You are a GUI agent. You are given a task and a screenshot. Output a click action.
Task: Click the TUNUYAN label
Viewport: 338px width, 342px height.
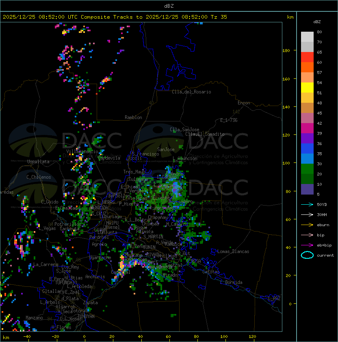click(86, 316)
